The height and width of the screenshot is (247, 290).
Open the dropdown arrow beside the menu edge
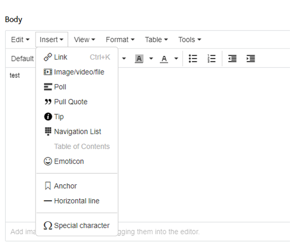(x=124, y=59)
